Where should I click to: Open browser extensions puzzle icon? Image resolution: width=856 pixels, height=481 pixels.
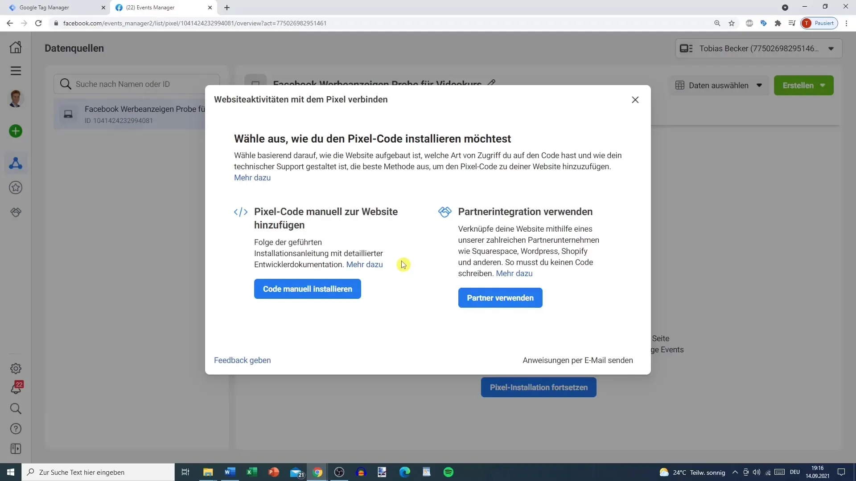click(x=778, y=23)
